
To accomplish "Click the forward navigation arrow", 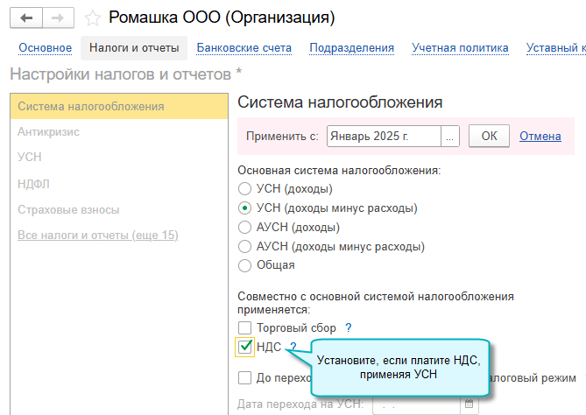I will [57, 17].
